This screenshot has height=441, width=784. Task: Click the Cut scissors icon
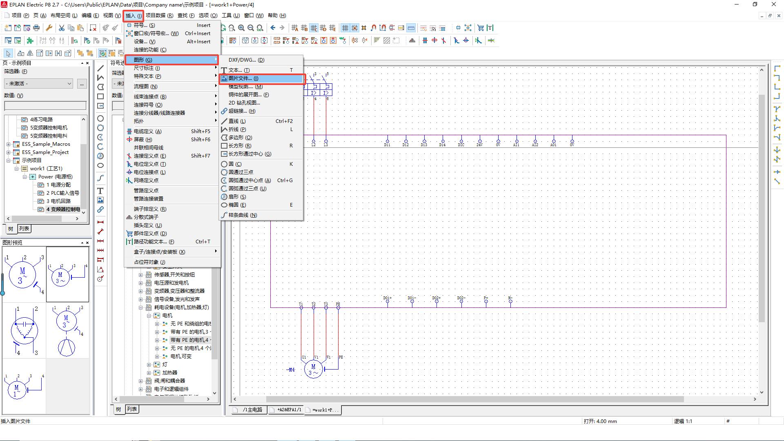click(x=61, y=28)
